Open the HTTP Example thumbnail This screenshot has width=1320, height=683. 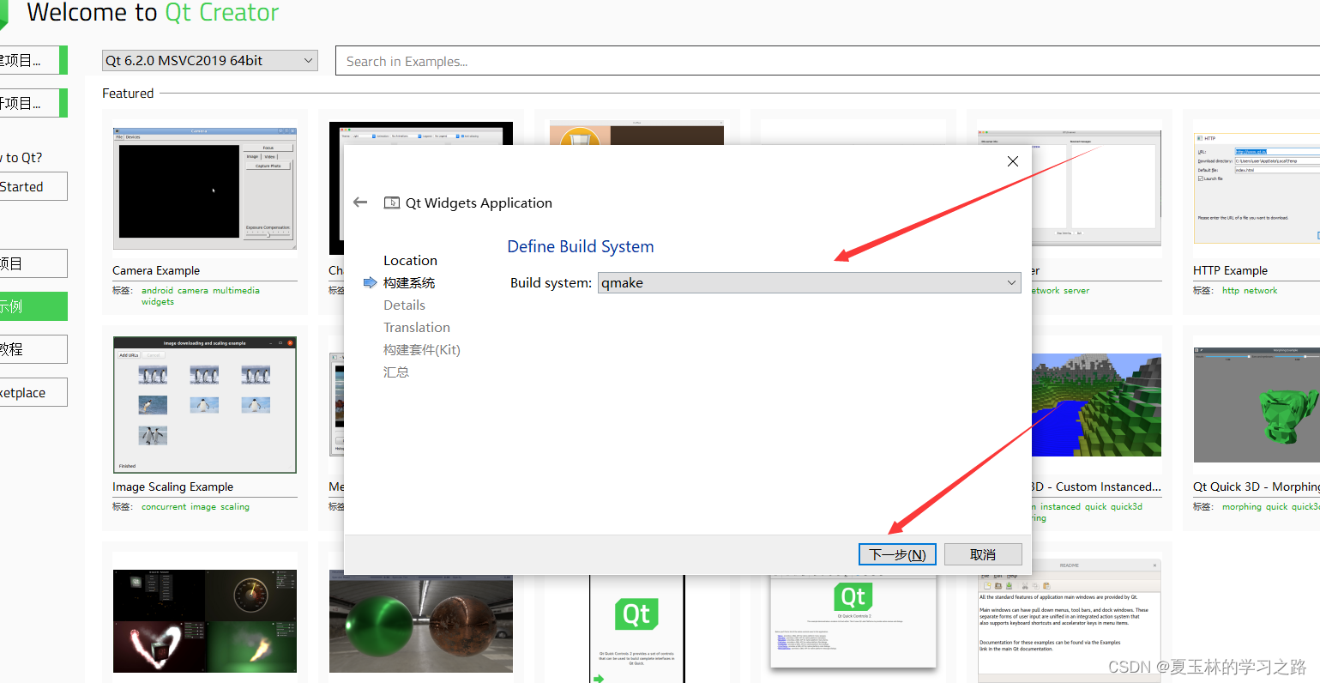point(1256,188)
